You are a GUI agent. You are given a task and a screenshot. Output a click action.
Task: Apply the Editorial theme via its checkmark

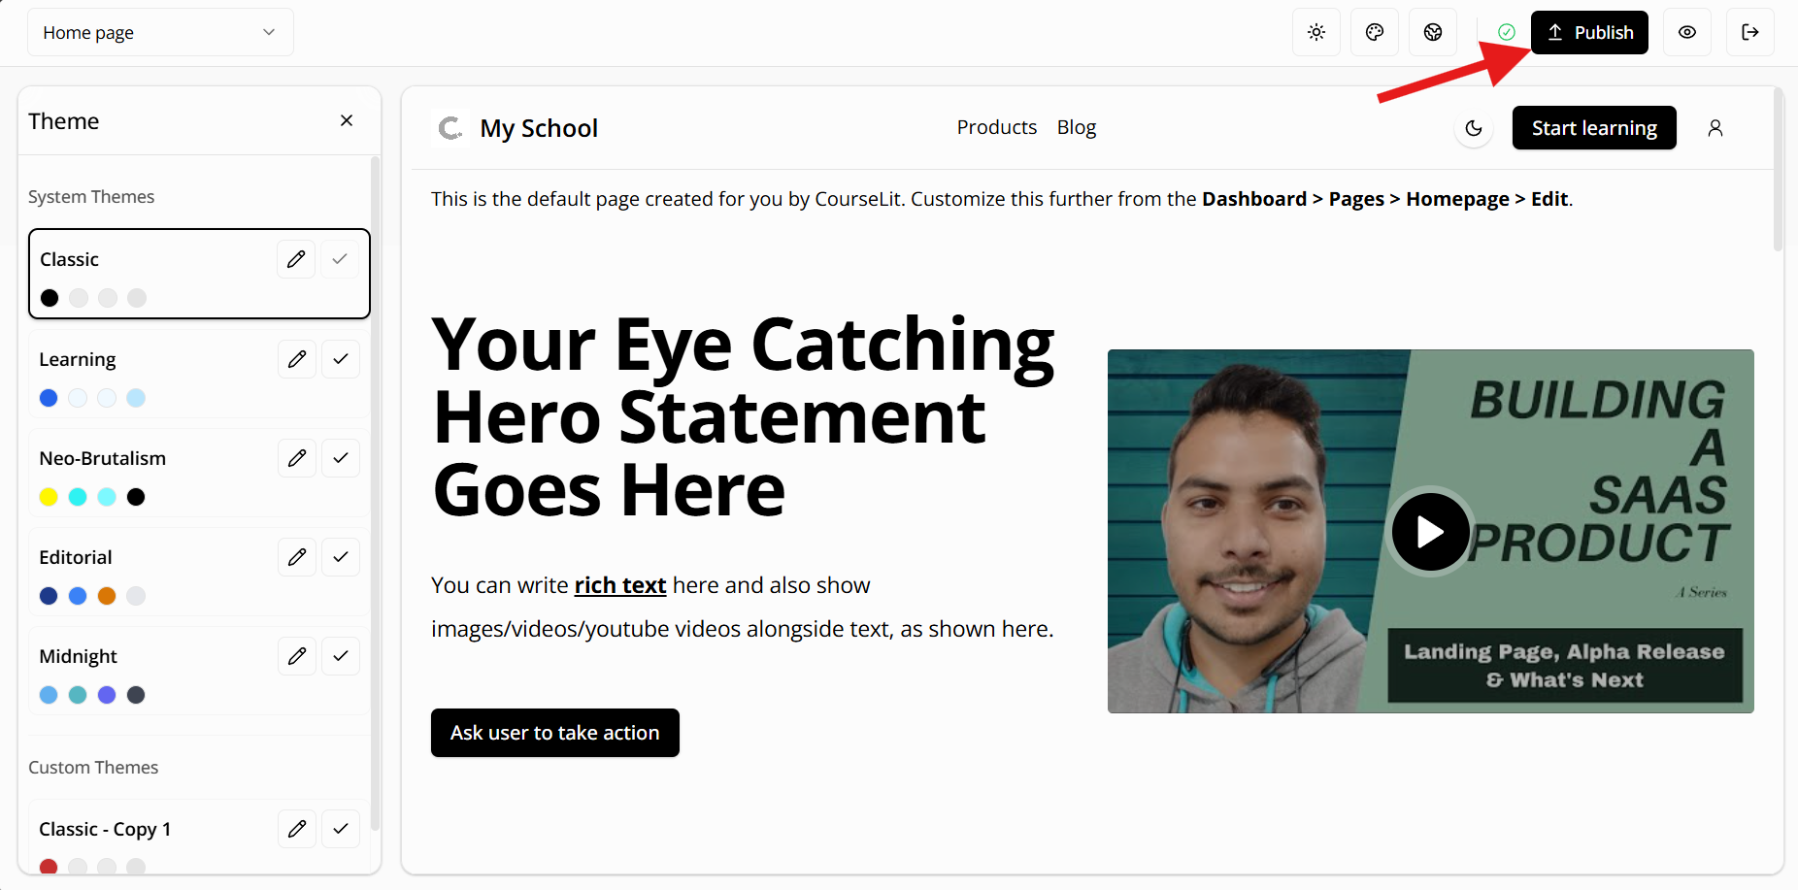341,556
